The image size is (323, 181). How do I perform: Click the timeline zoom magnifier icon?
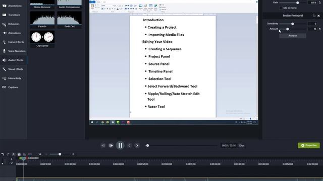point(40,154)
